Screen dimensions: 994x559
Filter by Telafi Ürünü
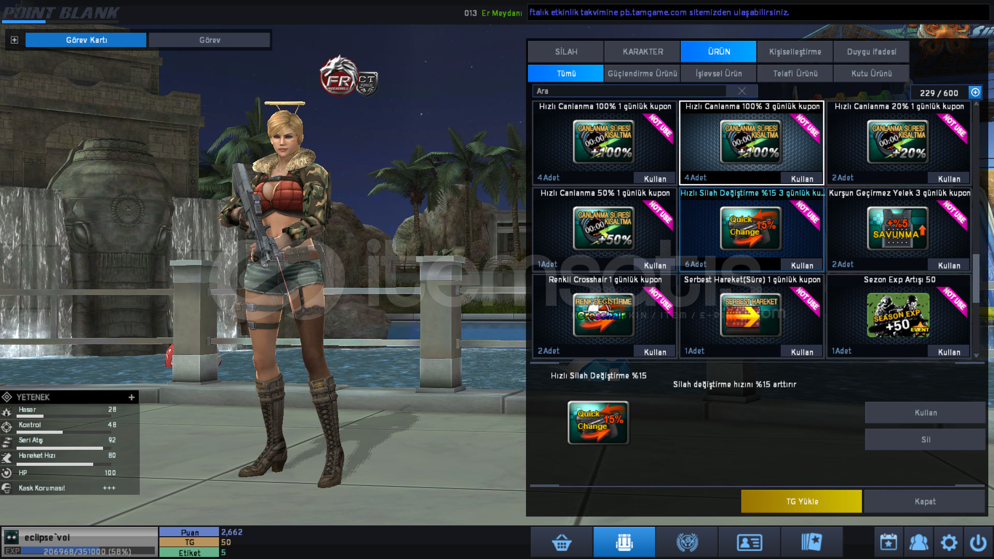tap(795, 73)
